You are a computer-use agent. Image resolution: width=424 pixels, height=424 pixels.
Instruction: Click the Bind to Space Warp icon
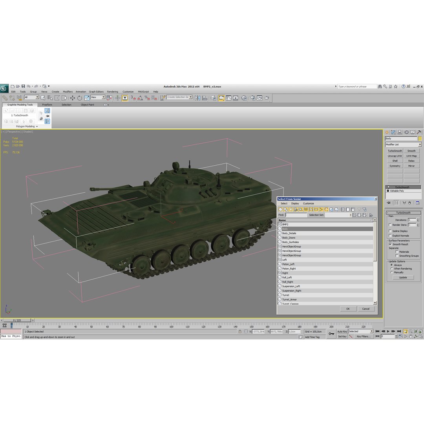pyautogui.click(x=19, y=98)
